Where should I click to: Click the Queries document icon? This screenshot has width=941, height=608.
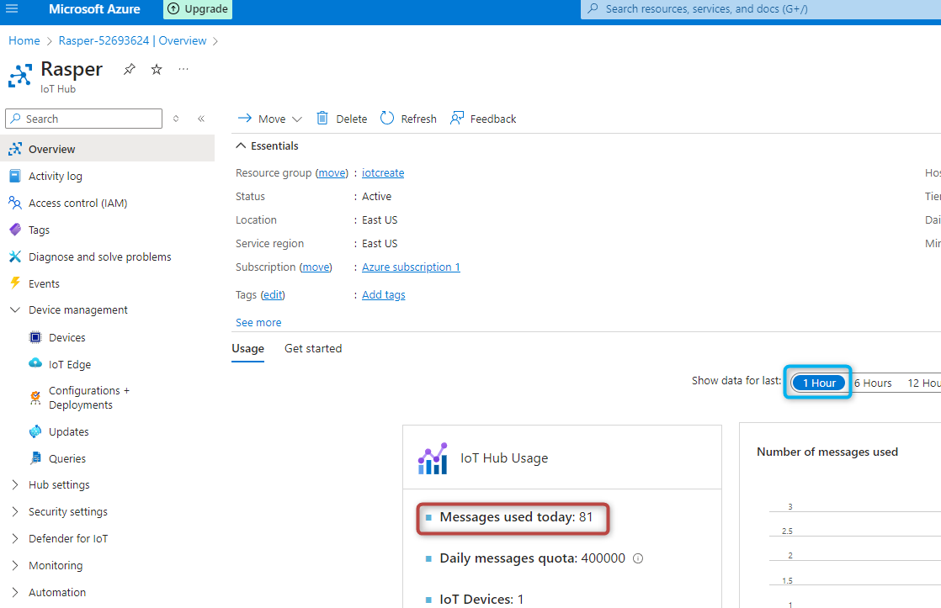[x=35, y=458]
